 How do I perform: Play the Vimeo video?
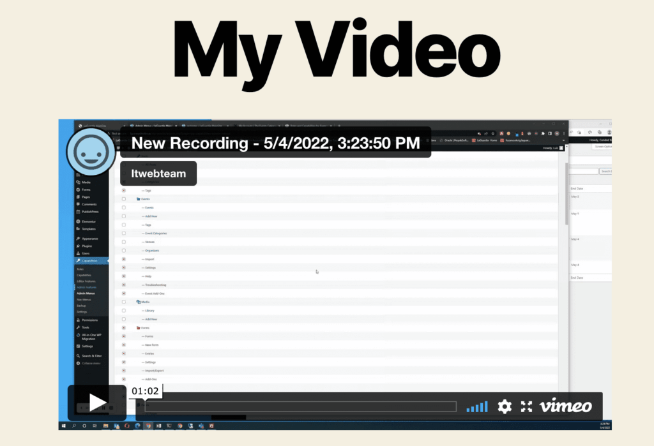tap(97, 403)
